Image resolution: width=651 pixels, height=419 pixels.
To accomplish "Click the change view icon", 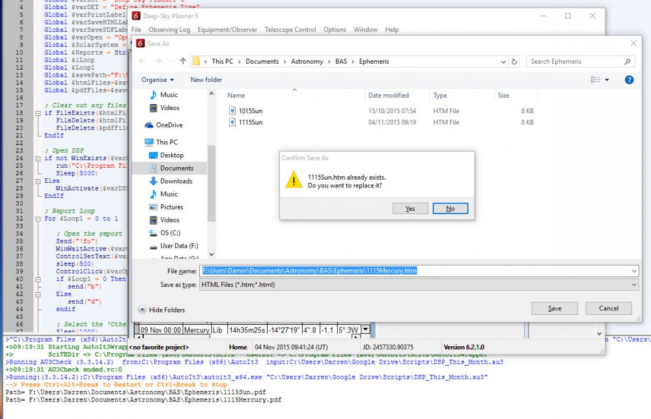I will (x=596, y=79).
